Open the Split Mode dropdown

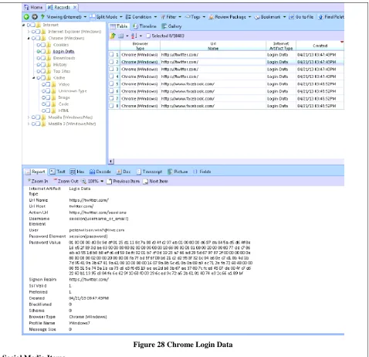click(x=121, y=17)
